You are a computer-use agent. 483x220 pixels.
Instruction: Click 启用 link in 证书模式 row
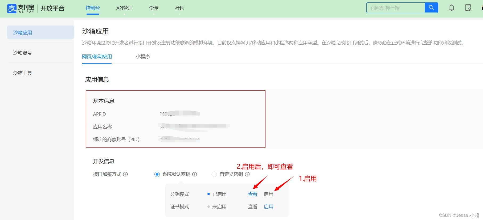tap(268, 207)
